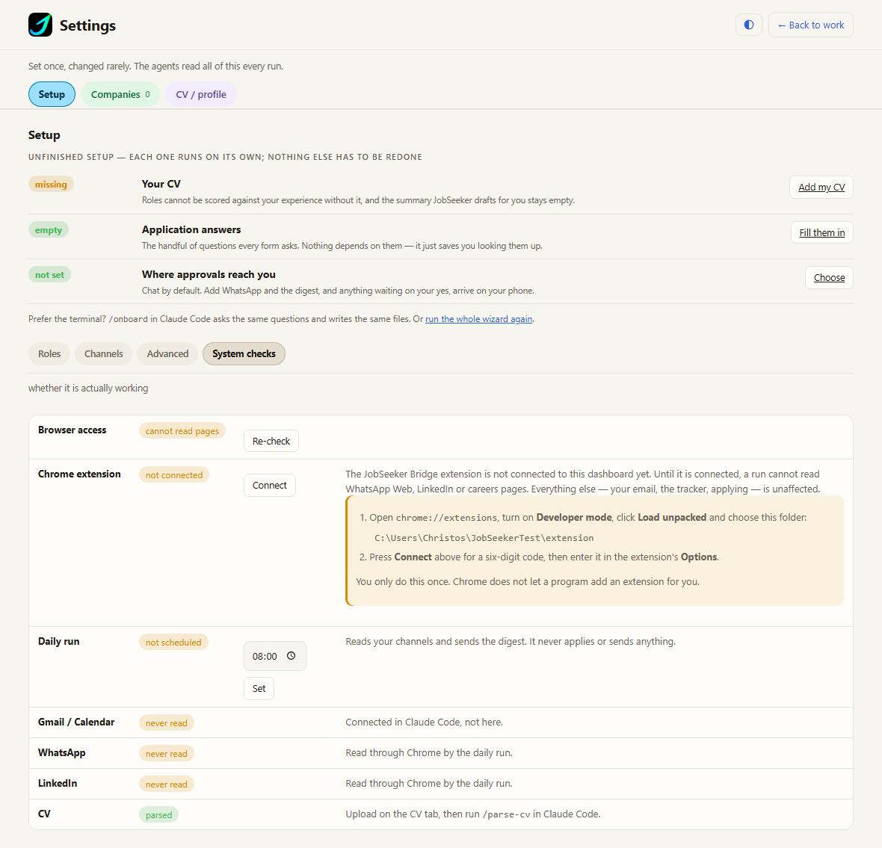Click the Application answers heading
Viewport: 882px width, 848px height.
[x=191, y=229]
